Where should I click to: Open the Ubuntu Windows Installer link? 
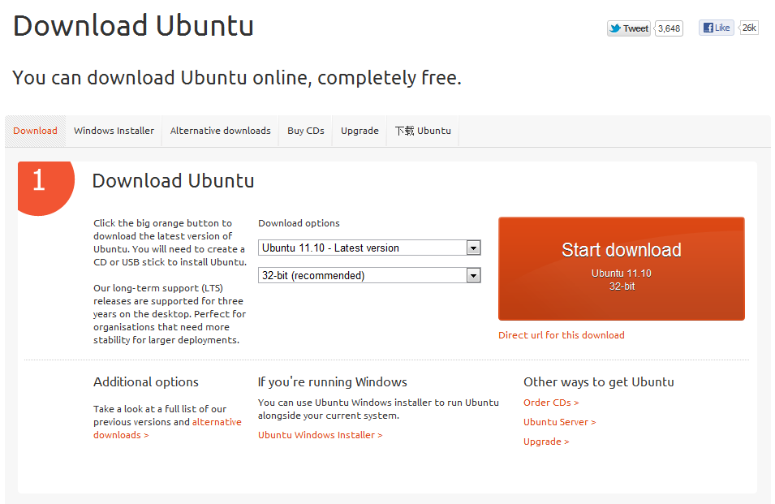coord(321,435)
